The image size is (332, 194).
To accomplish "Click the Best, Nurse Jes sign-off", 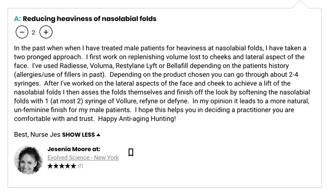I will [x=37, y=134].
